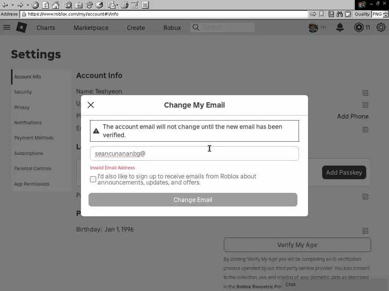Edit the username pencil icon

tap(365, 105)
